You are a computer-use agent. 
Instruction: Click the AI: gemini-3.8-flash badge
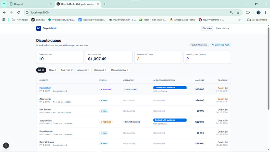220,45
